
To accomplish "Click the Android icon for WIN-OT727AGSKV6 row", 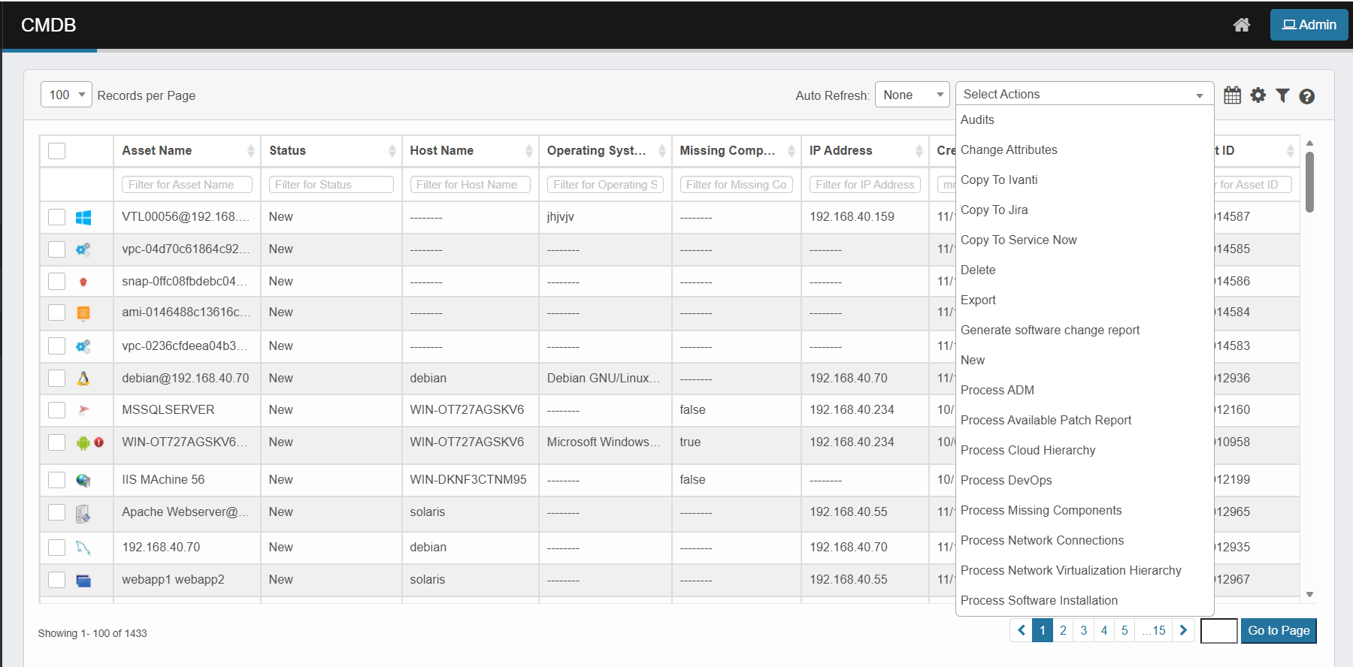I will coord(83,443).
